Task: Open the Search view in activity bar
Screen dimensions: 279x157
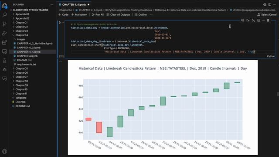Action: tap(5, 15)
